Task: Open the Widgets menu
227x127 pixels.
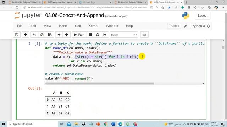Action: [x=112, y=26]
